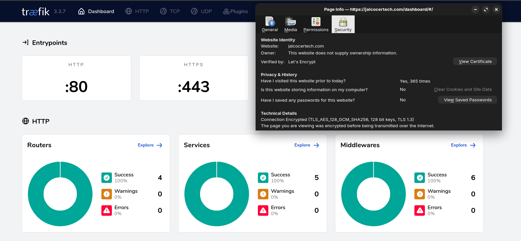
Task: Close the Page Info window
Action: (x=496, y=10)
